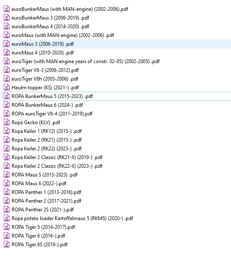Select file name Ropa Keiler 2 (RK21) (2015-) .pdf
Screen dimensions: 231x272
pyautogui.click(x=46, y=140)
